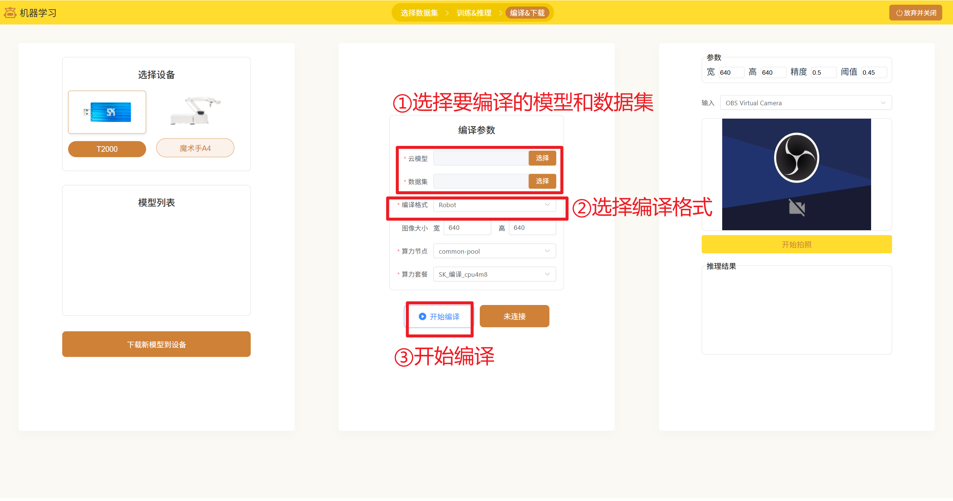Click the chevron arrow after 选择数据集 step
Screen dimensions: 953x501
click(447, 13)
